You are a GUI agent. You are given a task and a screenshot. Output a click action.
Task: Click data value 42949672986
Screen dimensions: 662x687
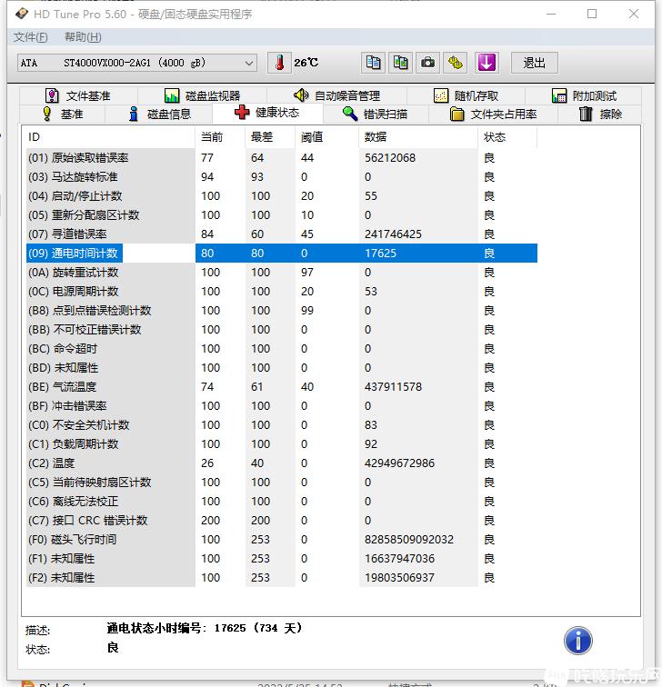coord(399,463)
